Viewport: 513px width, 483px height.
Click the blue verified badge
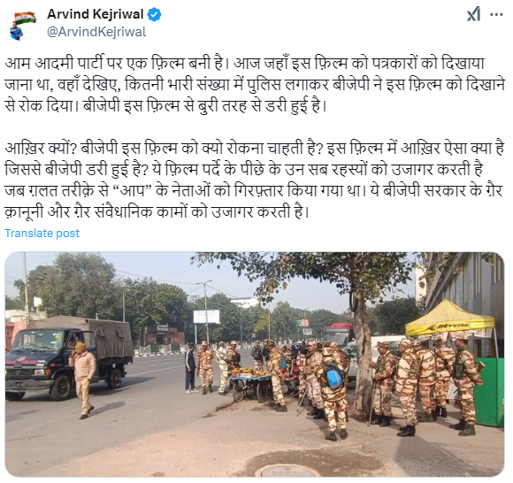tap(154, 14)
